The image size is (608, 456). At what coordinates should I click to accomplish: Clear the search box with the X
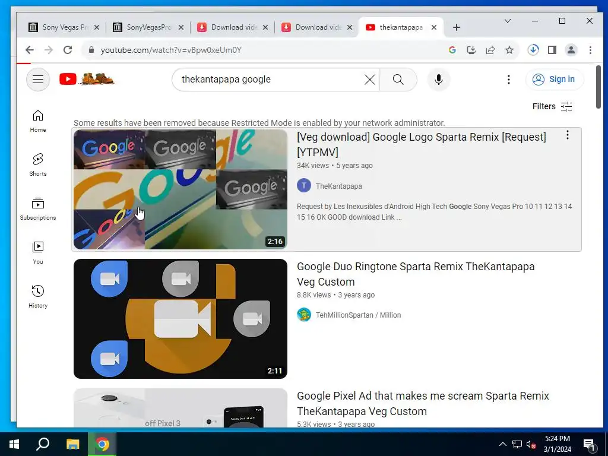[x=370, y=80]
